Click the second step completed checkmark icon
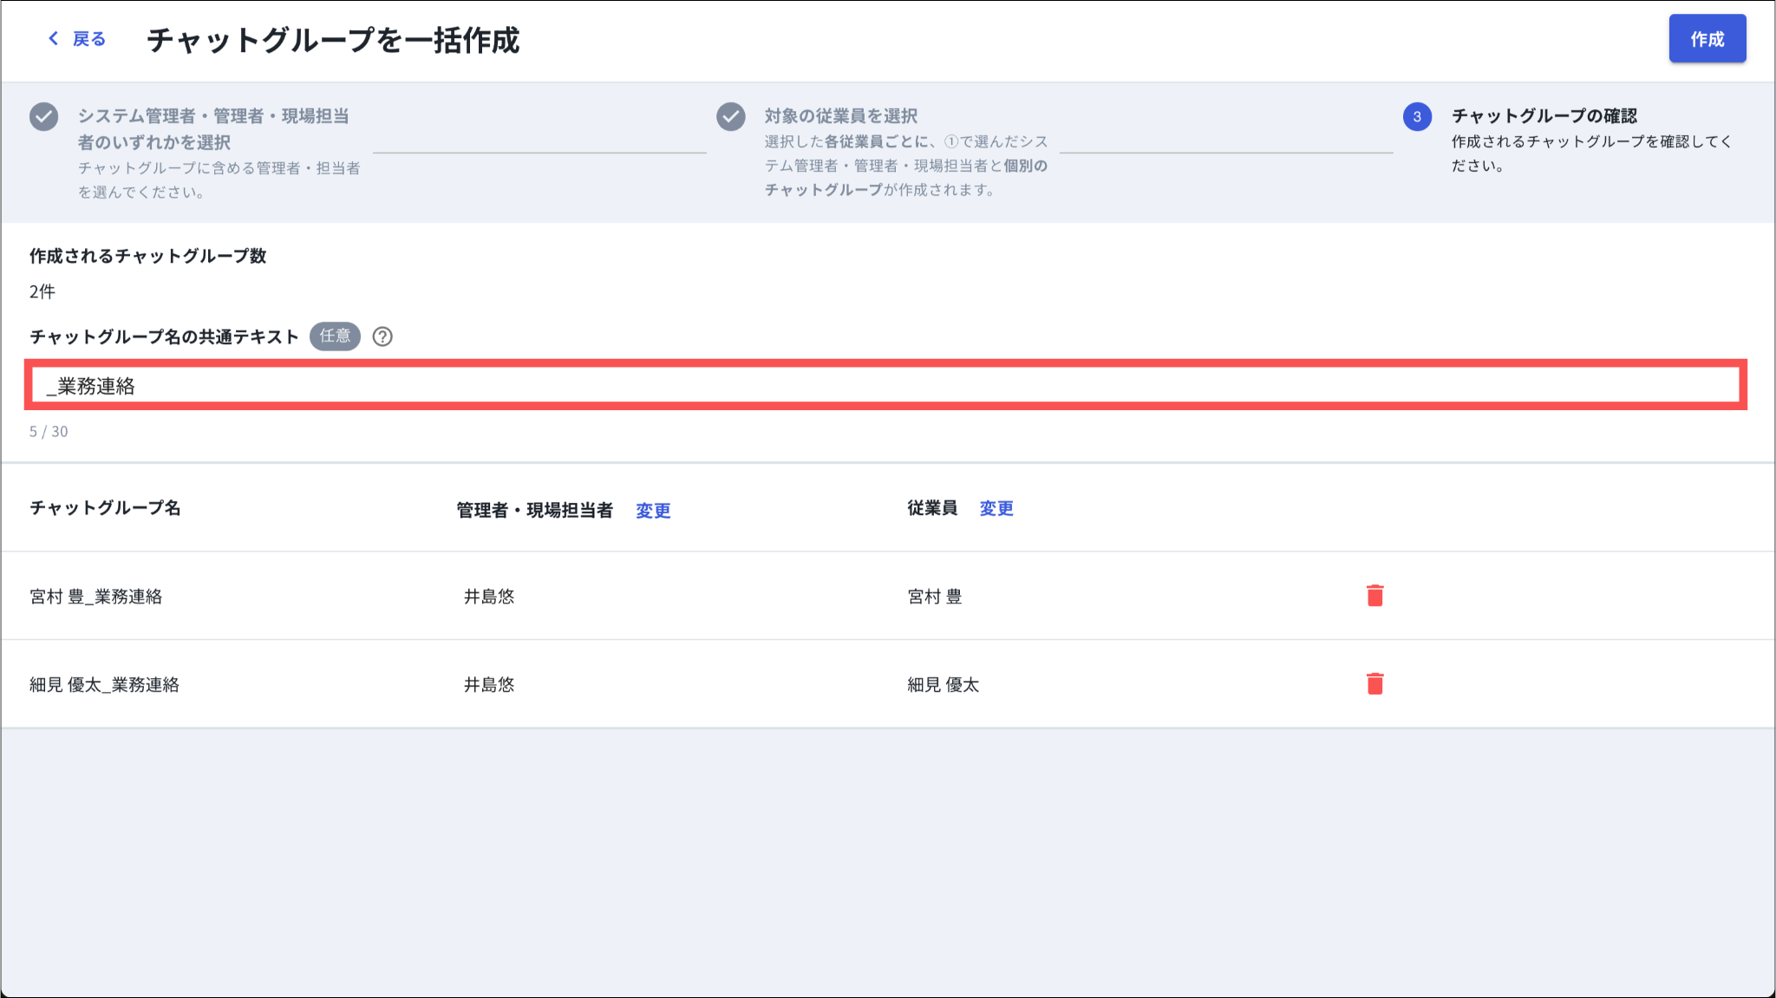 731,116
